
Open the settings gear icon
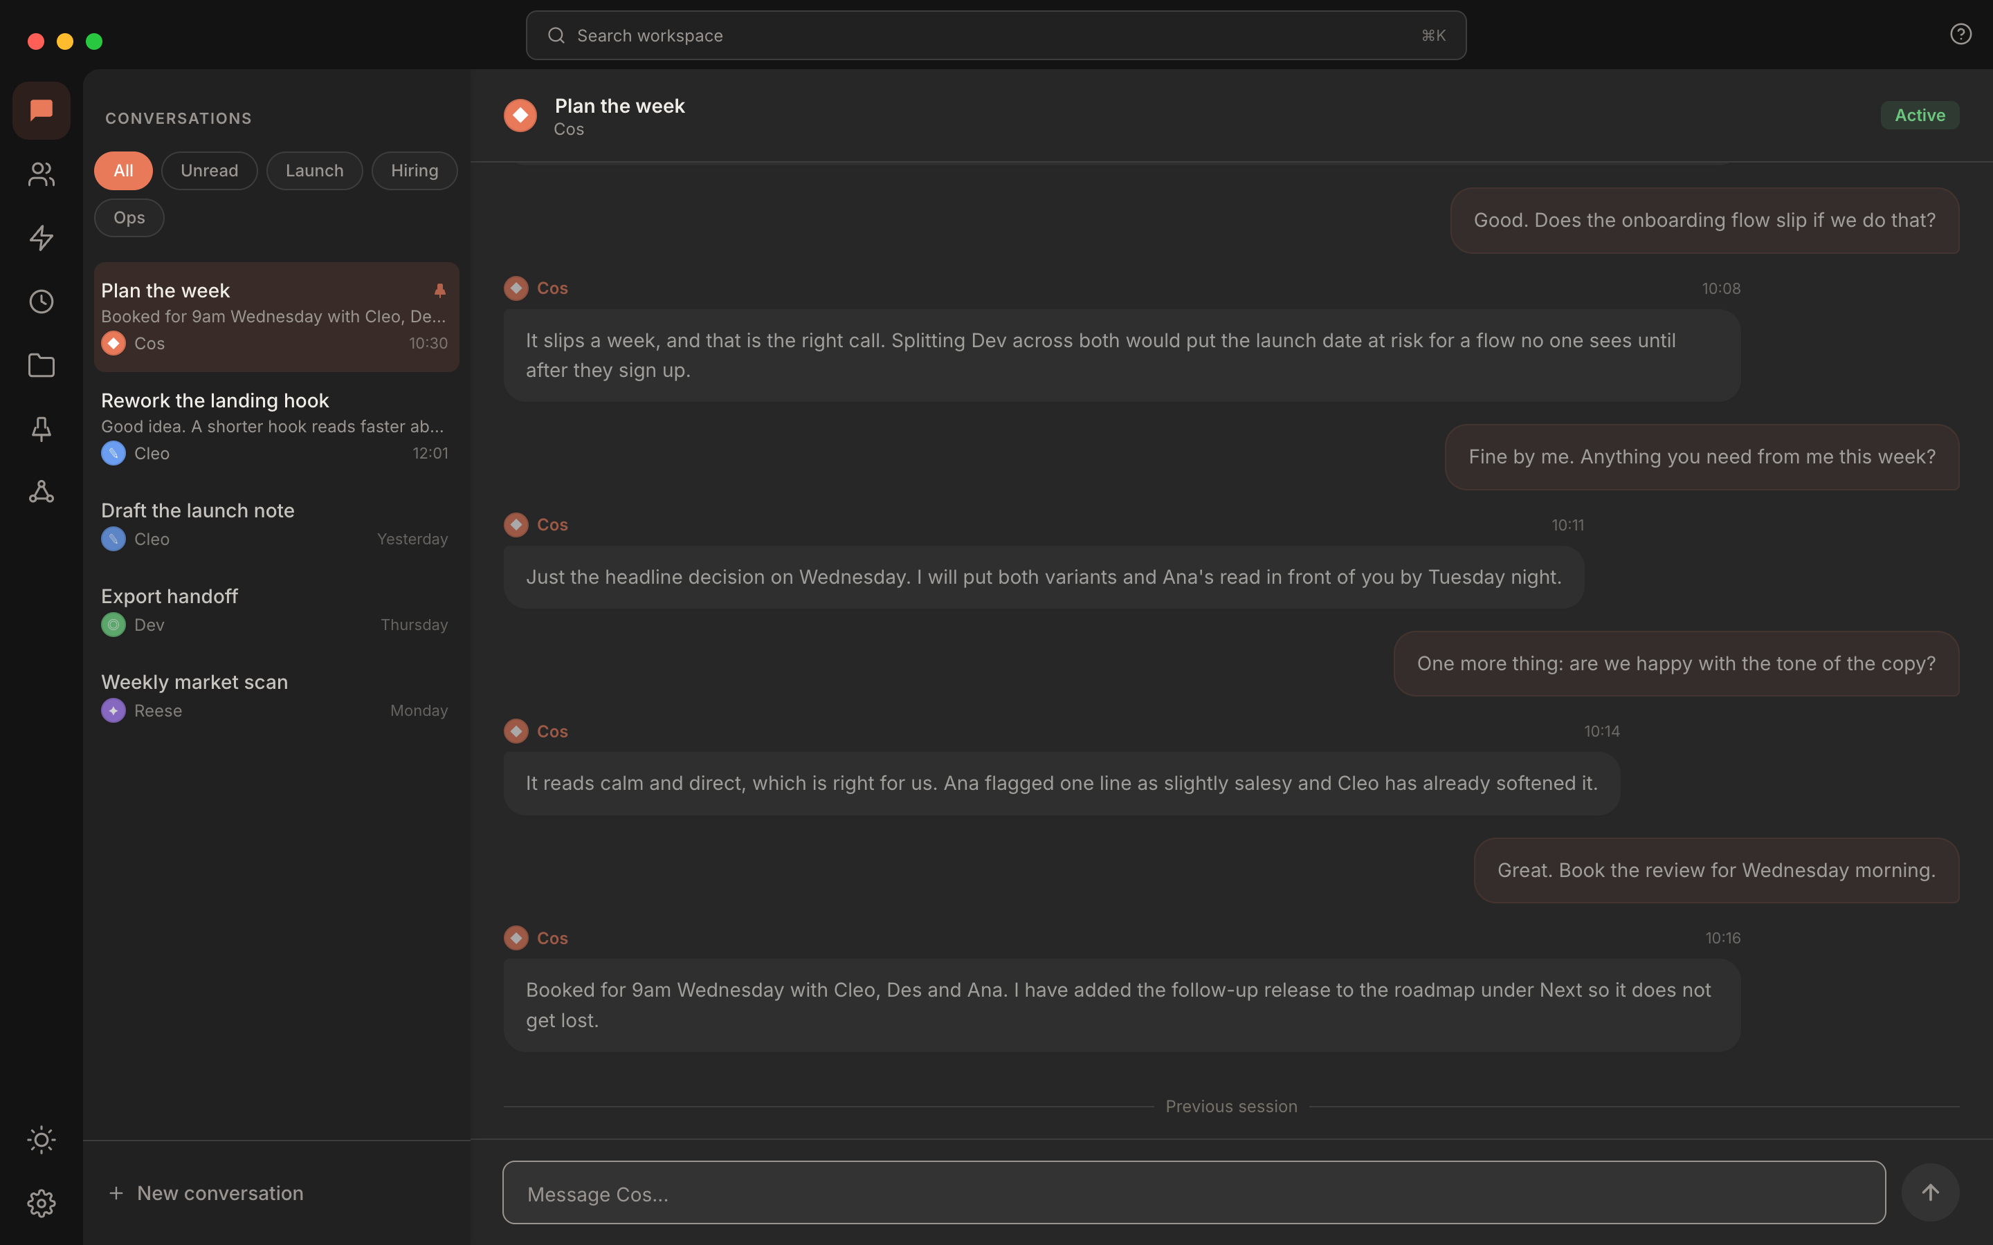[42, 1203]
